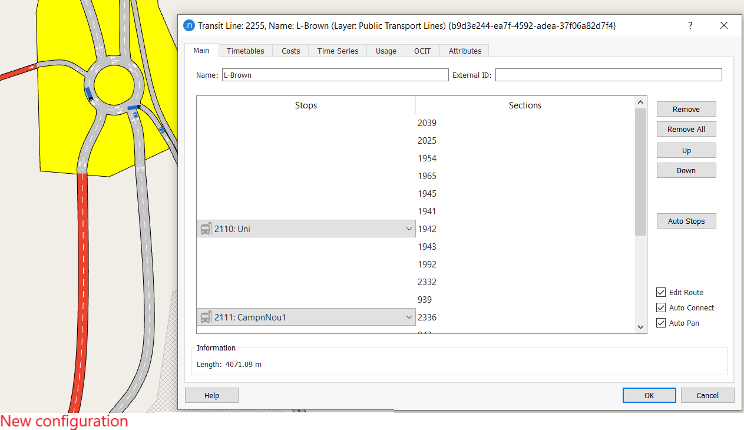Move the section Up in the list
Screen dimensions: 744x430
[686, 151]
